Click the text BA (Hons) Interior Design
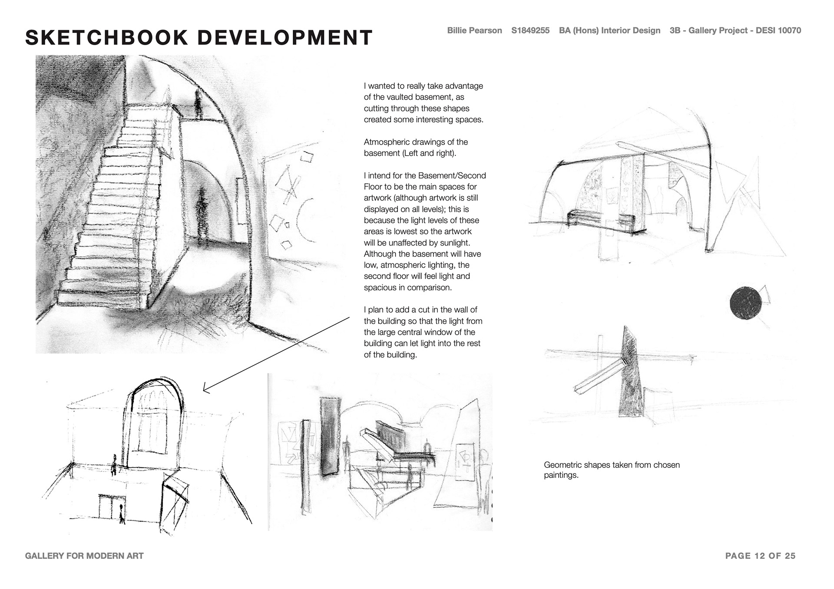834x589 pixels. [609, 31]
